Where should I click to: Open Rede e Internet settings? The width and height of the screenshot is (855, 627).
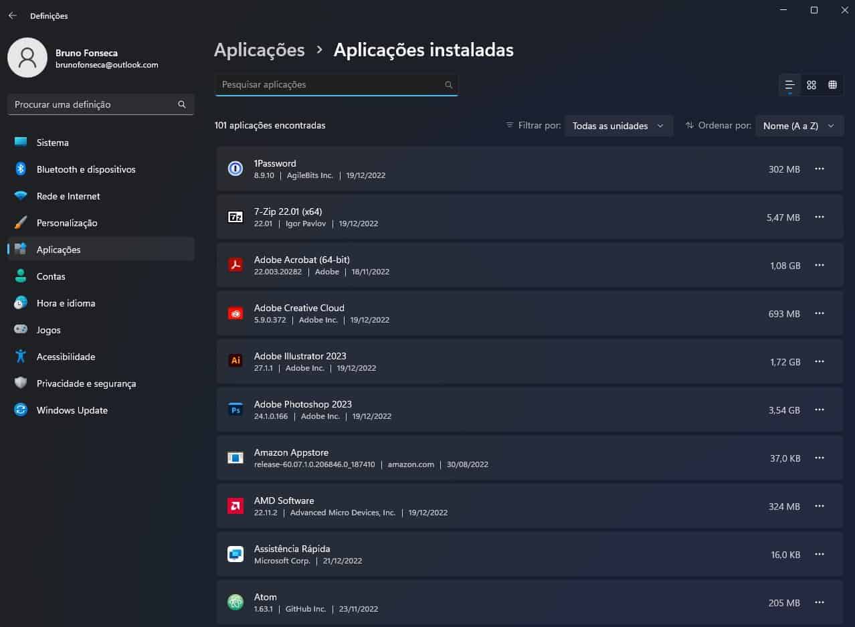pyautogui.click(x=100, y=196)
